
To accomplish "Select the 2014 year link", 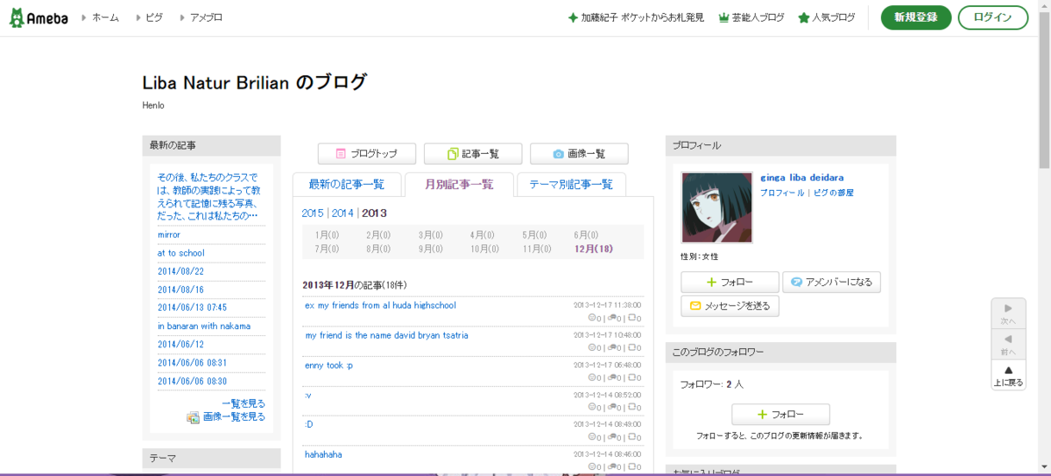I will pos(342,213).
